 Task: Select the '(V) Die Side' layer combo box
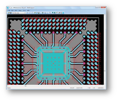(x=19, y=13)
